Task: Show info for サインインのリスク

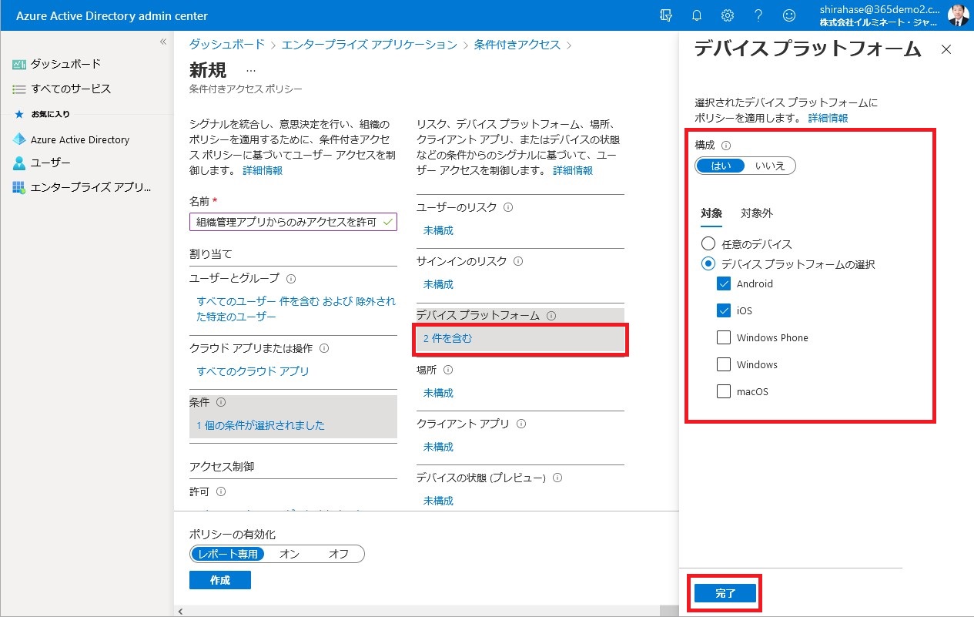Action: click(518, 261)
